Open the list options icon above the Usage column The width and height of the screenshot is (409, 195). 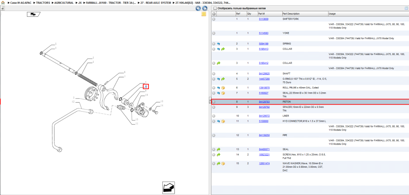(x=406, y=8)
